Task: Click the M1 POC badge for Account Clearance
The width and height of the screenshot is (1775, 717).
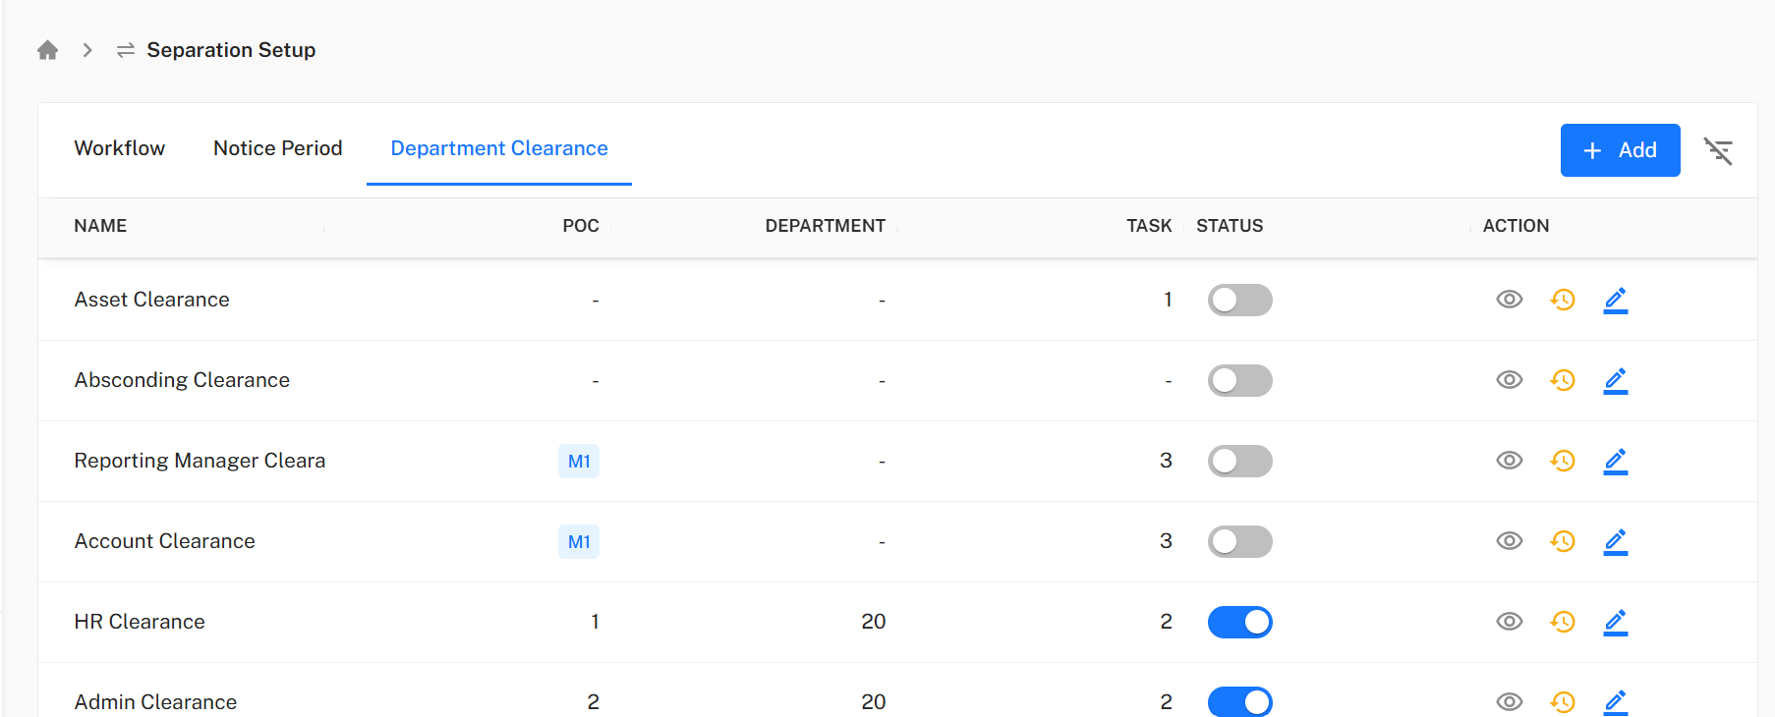Action: pos(578,541)
